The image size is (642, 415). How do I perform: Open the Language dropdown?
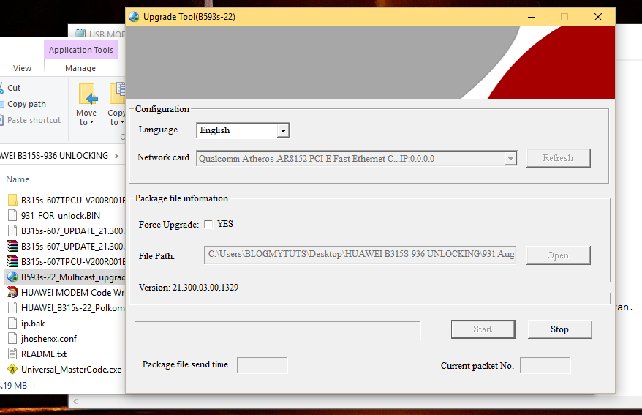(x=283, y=131)
